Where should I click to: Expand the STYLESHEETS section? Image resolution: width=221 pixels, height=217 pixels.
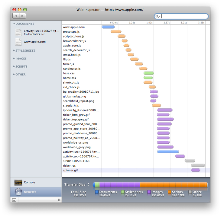pyautogui.click(x=14, y=50)
